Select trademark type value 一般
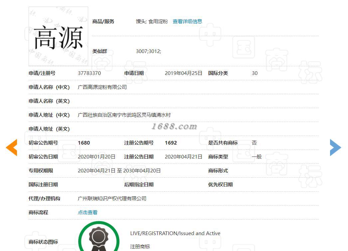 [x=257, y=157]
